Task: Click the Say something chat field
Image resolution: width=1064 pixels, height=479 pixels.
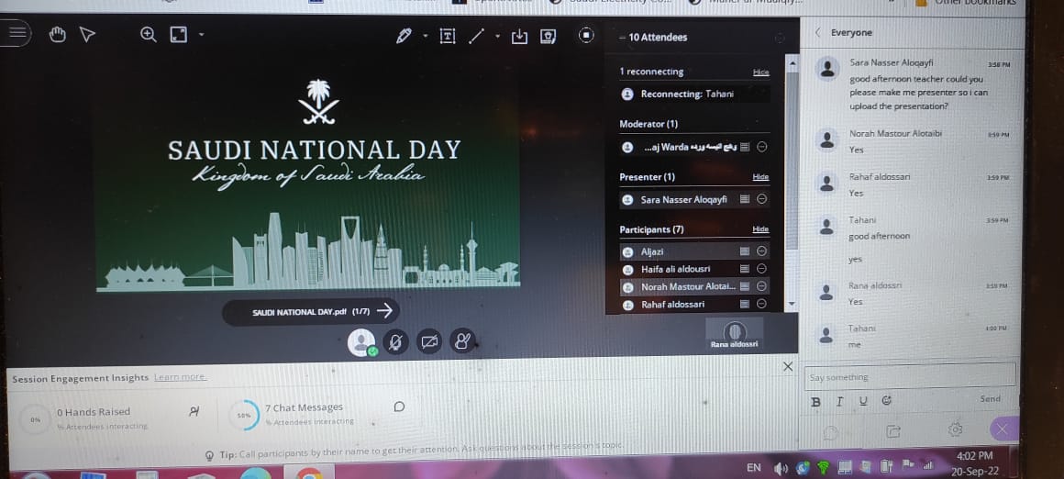Action: [908, 376]
